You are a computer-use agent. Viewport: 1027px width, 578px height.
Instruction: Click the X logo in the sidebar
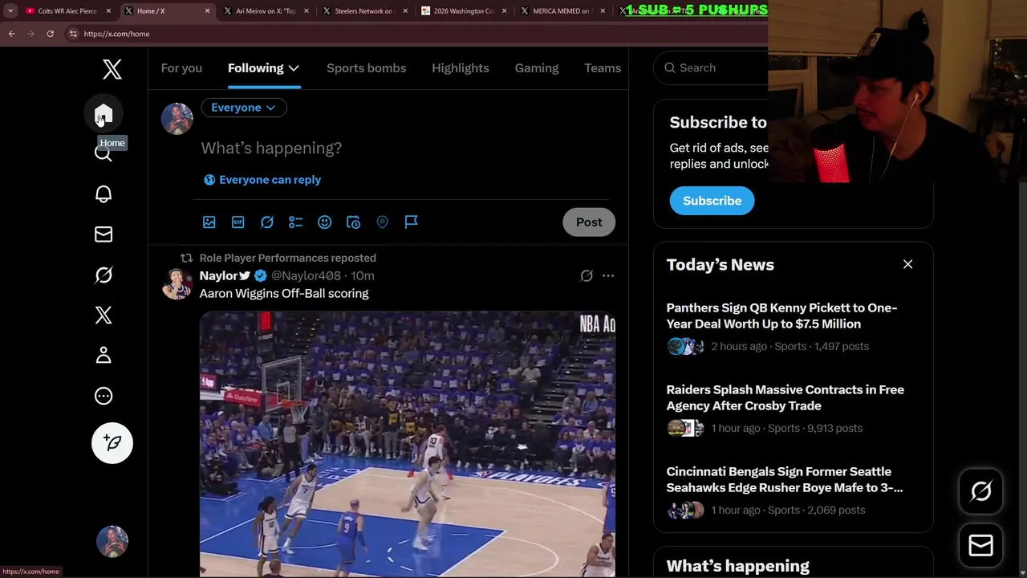(112, 69)
